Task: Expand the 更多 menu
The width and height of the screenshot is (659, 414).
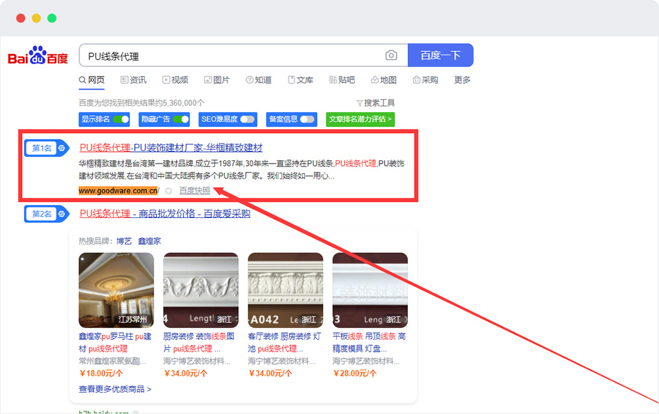Action: tap(462, 80)
